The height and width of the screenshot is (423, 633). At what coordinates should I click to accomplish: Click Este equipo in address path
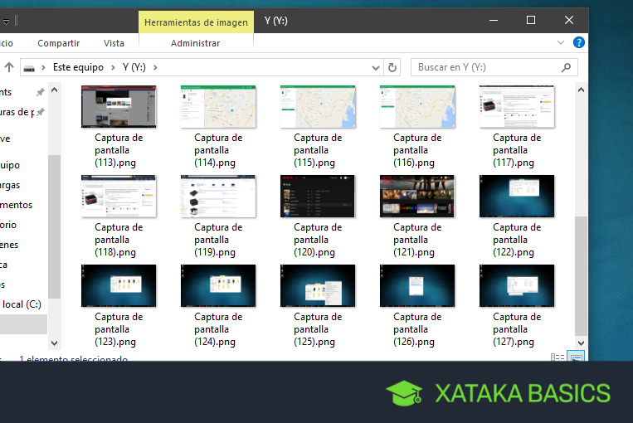tap(78, 67)
